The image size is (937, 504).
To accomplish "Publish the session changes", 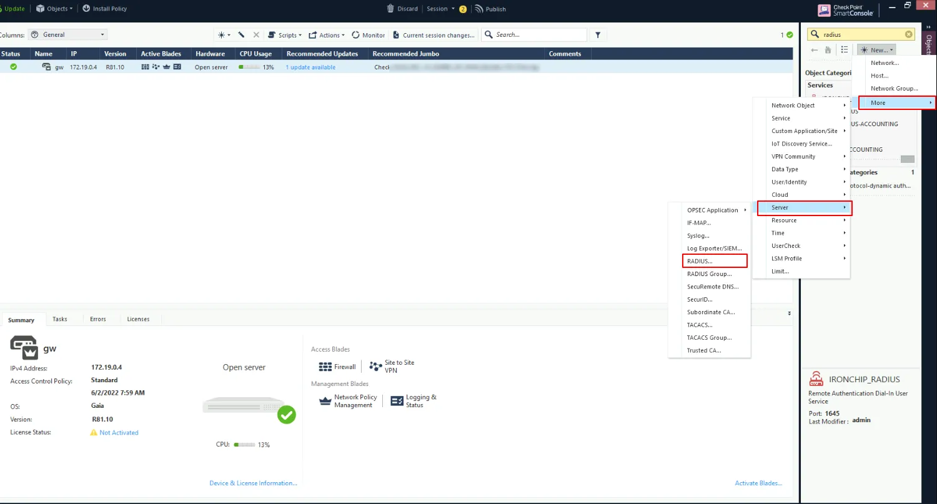I will tap(490, 9).
